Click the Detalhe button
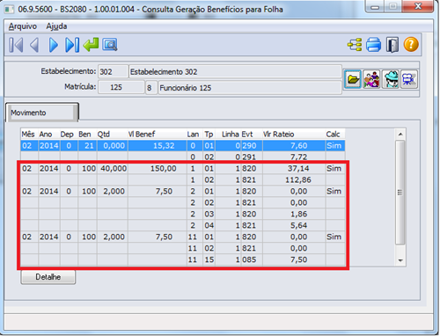The width and height of the screenshot is (440, 336). (x=48, y=277)
